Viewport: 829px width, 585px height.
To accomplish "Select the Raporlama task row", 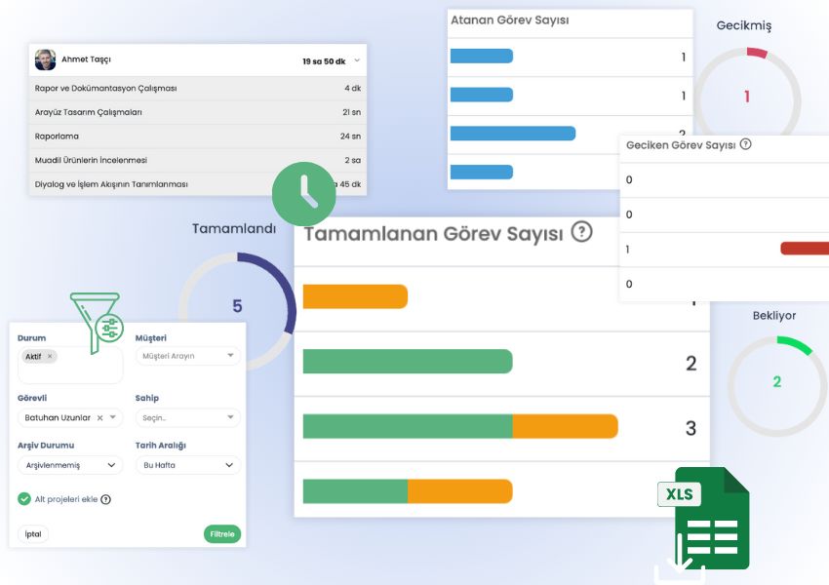I will click(x=197, y=136).
